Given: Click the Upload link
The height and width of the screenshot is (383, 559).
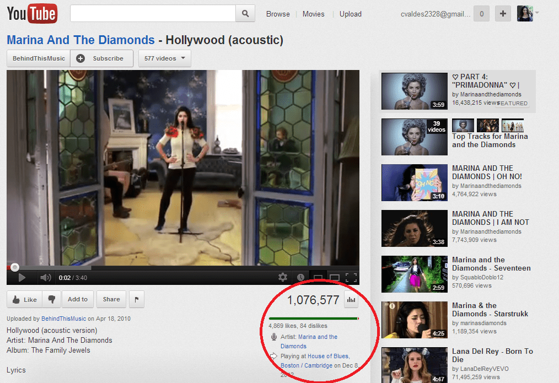Looking at the screenshot, I should 351,14.
